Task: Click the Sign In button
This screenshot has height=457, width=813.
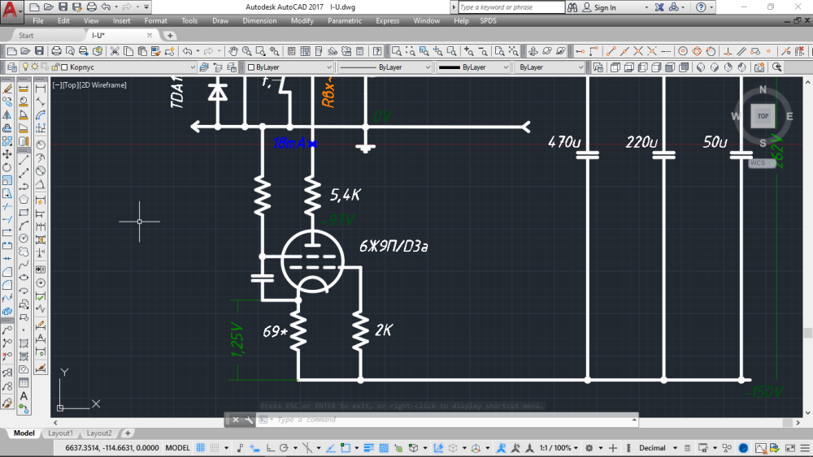Action: [x=604, y=7]
